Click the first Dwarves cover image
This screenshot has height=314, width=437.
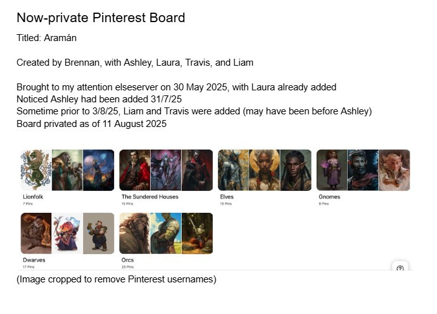[x=35, y=233]
